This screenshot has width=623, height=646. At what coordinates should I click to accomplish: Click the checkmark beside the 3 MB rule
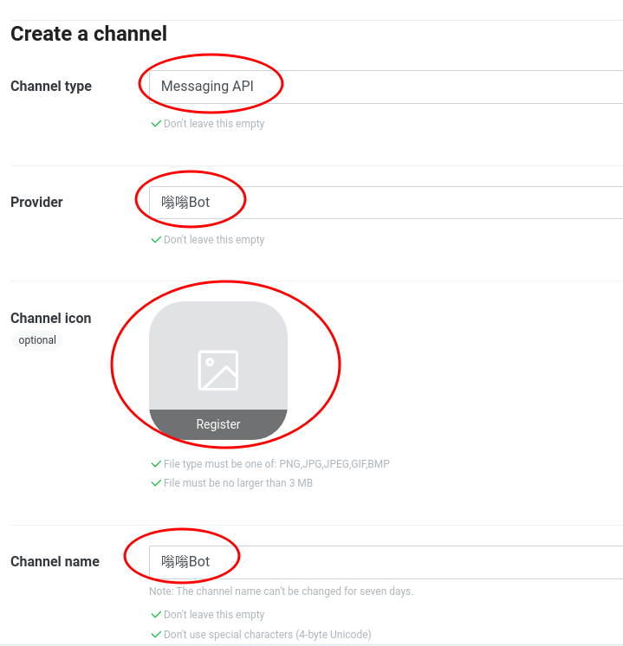click(x=156, y=483)
